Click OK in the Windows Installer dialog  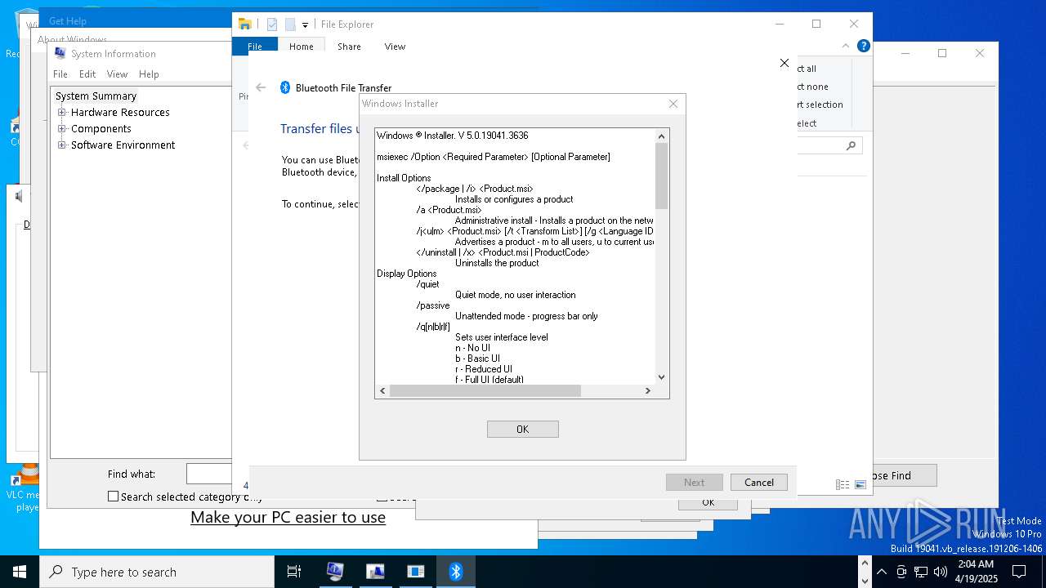coord(522,429)
